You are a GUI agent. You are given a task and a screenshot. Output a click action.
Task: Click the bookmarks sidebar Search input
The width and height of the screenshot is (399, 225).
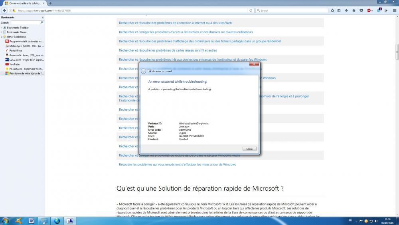point(26,22)
